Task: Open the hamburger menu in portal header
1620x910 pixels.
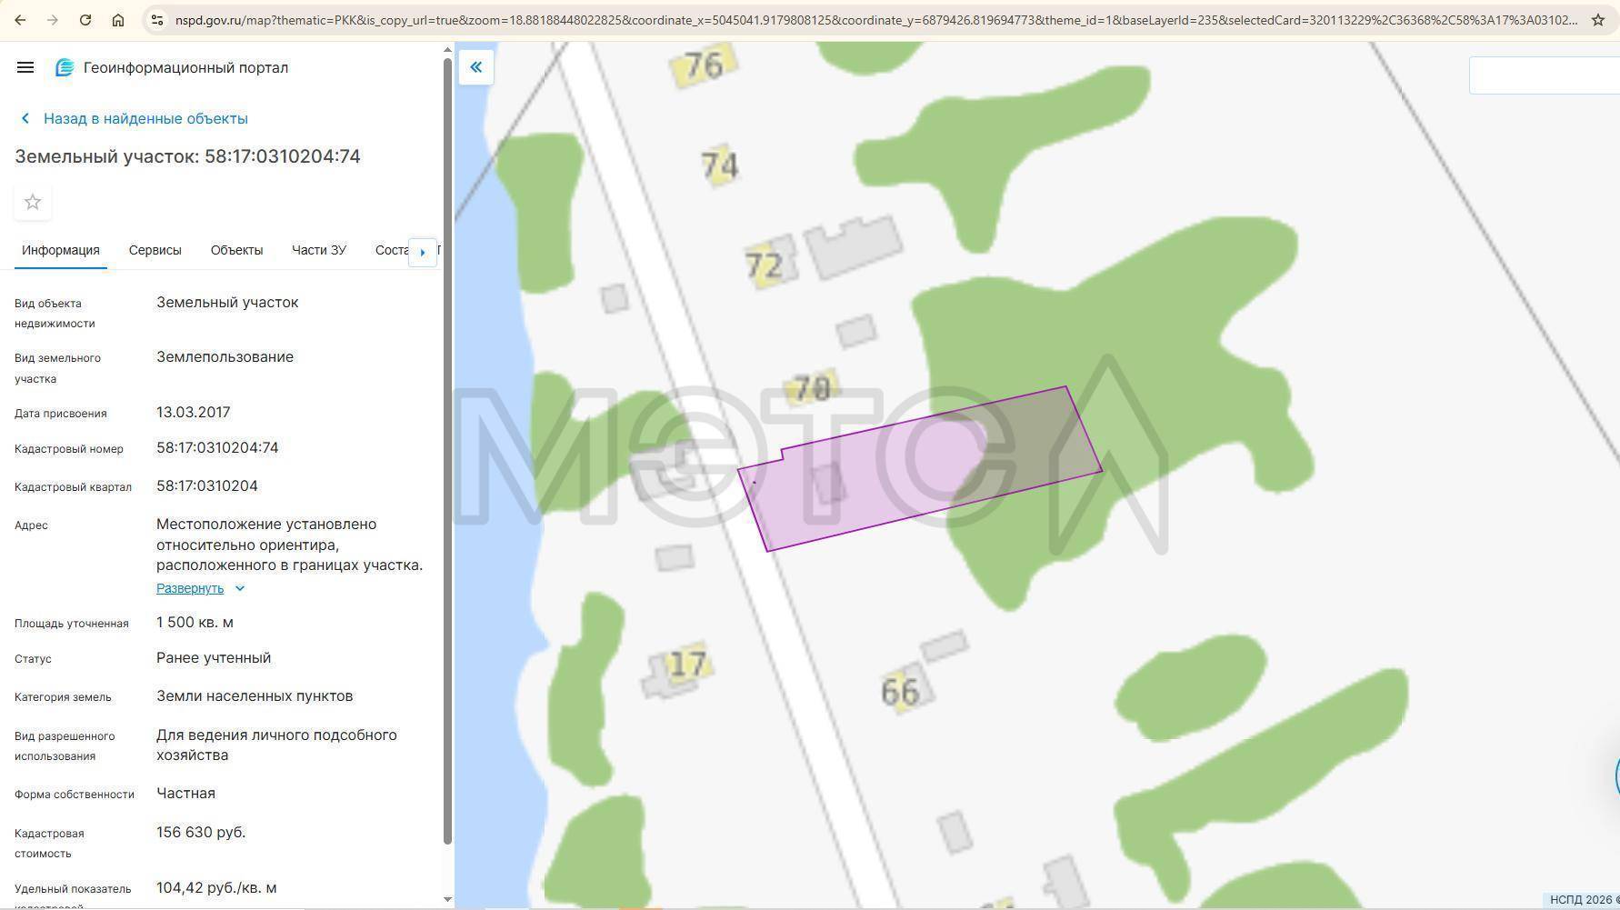Action: pyautogui.click(x=25, y=67)
